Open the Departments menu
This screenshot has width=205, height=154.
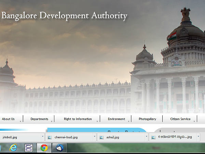[39, 119]
